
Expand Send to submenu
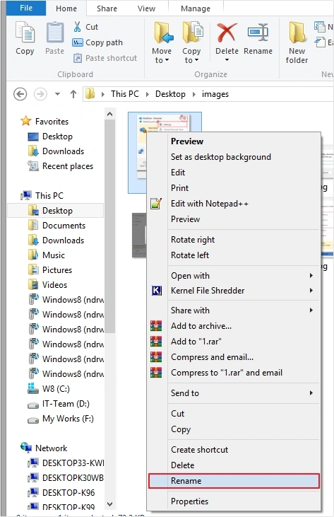click(234, 393)
